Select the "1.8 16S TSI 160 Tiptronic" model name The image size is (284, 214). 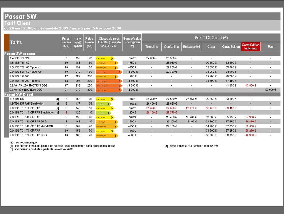tap(25, 67)
